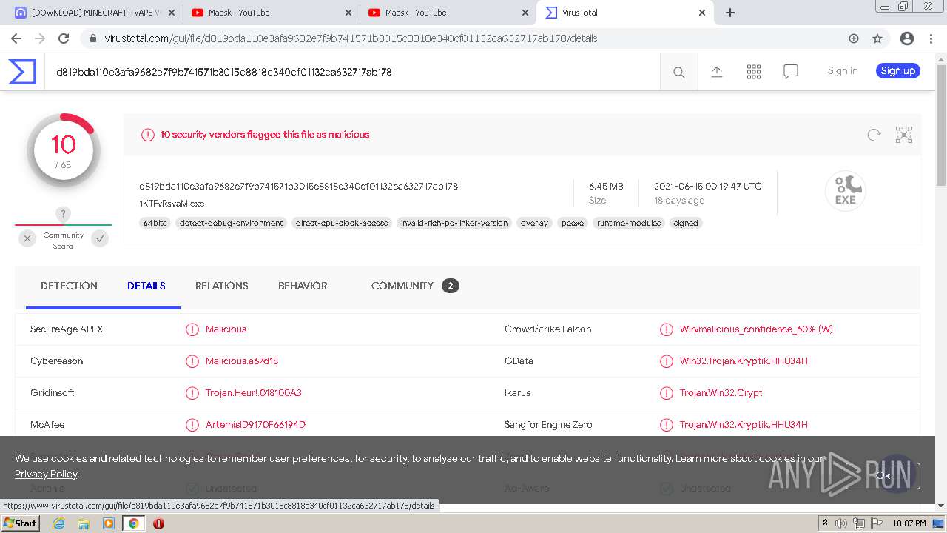Show hidden tray icons arrow

pos(825,523)
